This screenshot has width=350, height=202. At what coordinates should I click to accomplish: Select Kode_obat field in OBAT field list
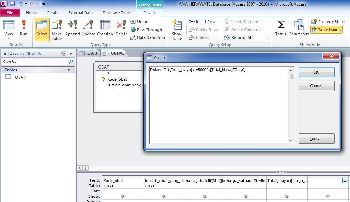tap(117, 79)
